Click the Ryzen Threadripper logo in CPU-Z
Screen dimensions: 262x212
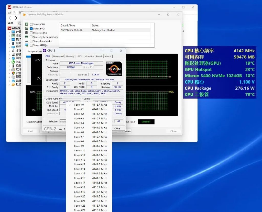(114, 69)
